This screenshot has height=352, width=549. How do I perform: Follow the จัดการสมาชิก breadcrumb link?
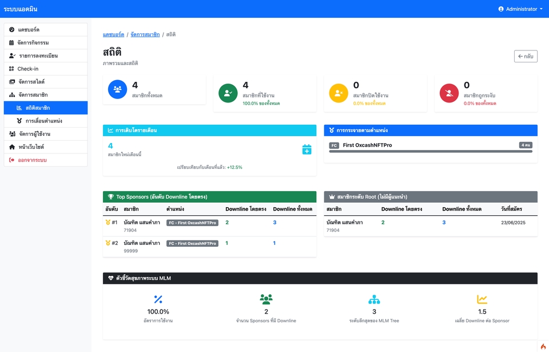click(145, 35)
